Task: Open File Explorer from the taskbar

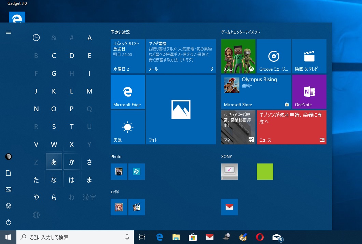Action: 176,237
